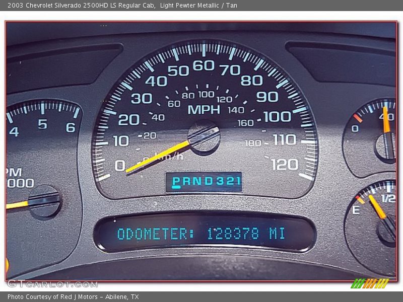403x302 pixels.
Task: Click the 4 on the tachometer
Action: [x=14, y=132]
